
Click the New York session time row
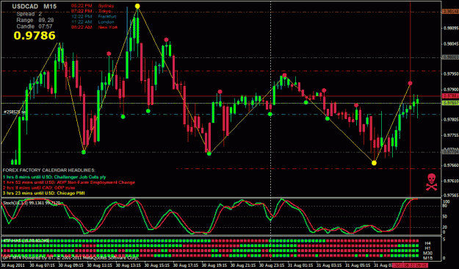pos(94,27)
